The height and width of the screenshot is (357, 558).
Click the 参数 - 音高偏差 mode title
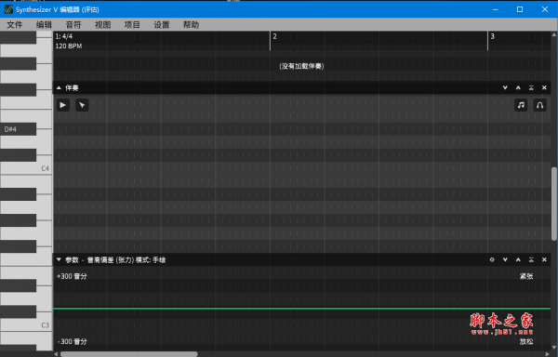pos(115,260)
